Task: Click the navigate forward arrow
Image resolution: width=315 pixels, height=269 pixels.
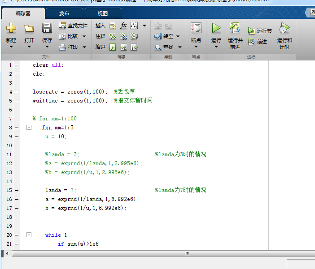Action: click(168, 26)
